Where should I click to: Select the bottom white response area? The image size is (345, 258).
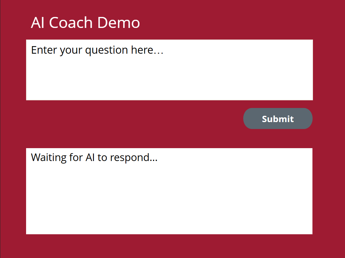pos(169,198)
